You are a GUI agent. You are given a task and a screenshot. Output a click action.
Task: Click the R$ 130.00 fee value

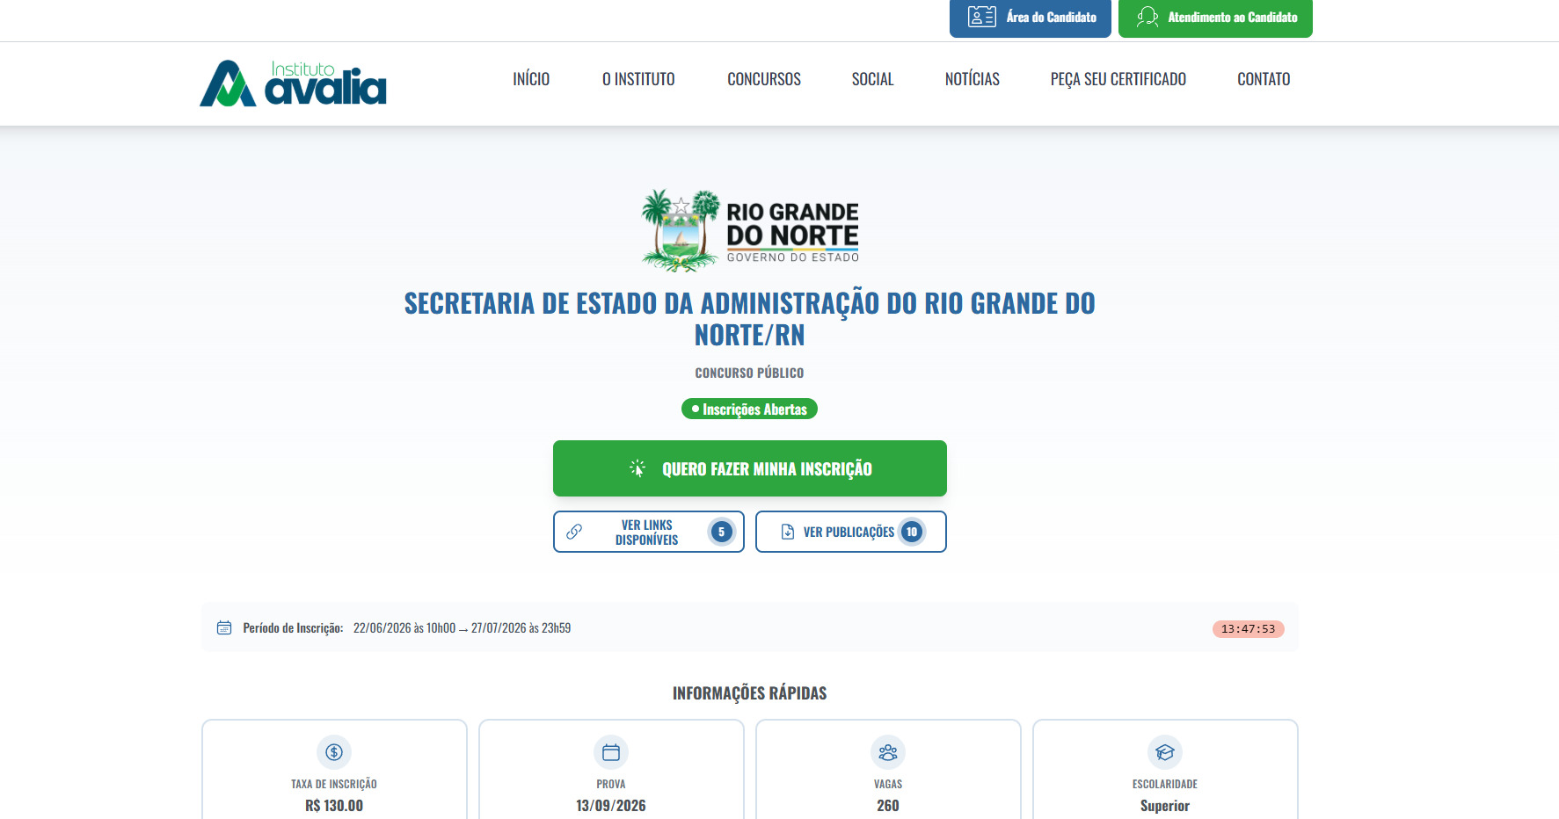[x=334, y=806]
